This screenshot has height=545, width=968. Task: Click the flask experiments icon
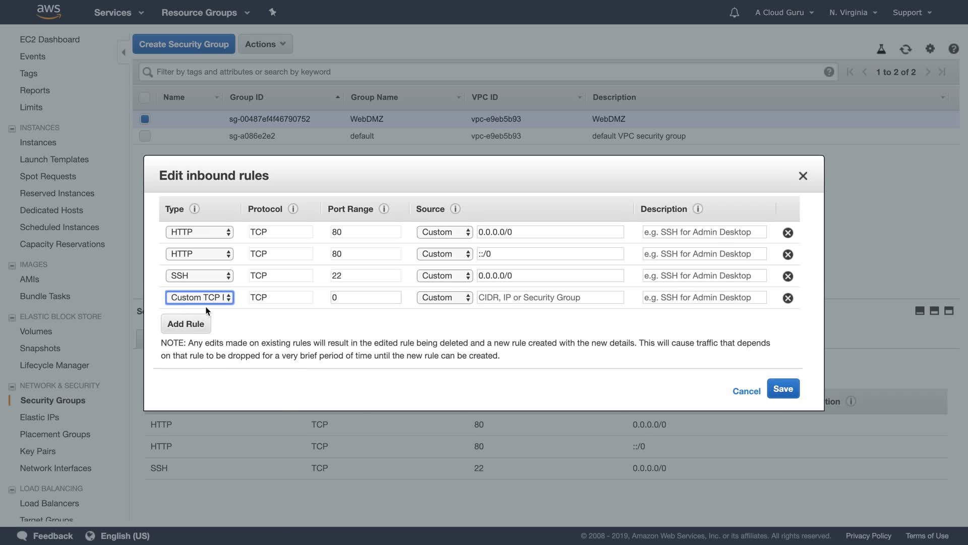click(x=881, y=49)
